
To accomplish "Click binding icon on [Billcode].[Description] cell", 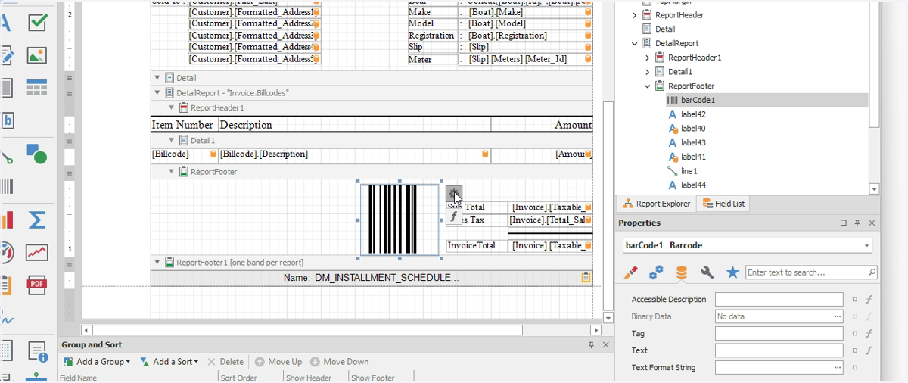I will 485,154.
